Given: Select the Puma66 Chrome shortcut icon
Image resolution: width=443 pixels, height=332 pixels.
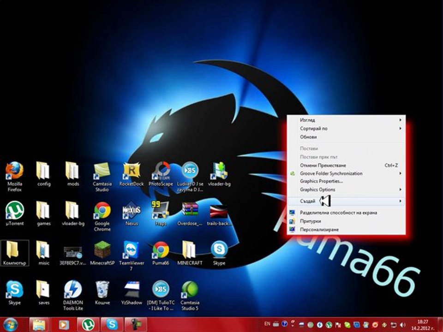Looking at the screenshot, I should (x=161, y=253).
